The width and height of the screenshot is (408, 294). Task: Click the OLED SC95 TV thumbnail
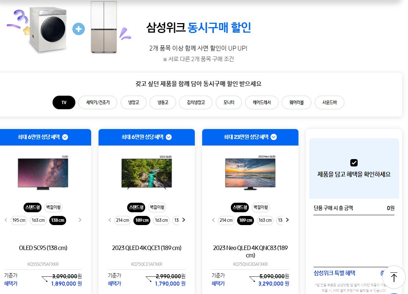pyautogui.click(x=43, y=173)
